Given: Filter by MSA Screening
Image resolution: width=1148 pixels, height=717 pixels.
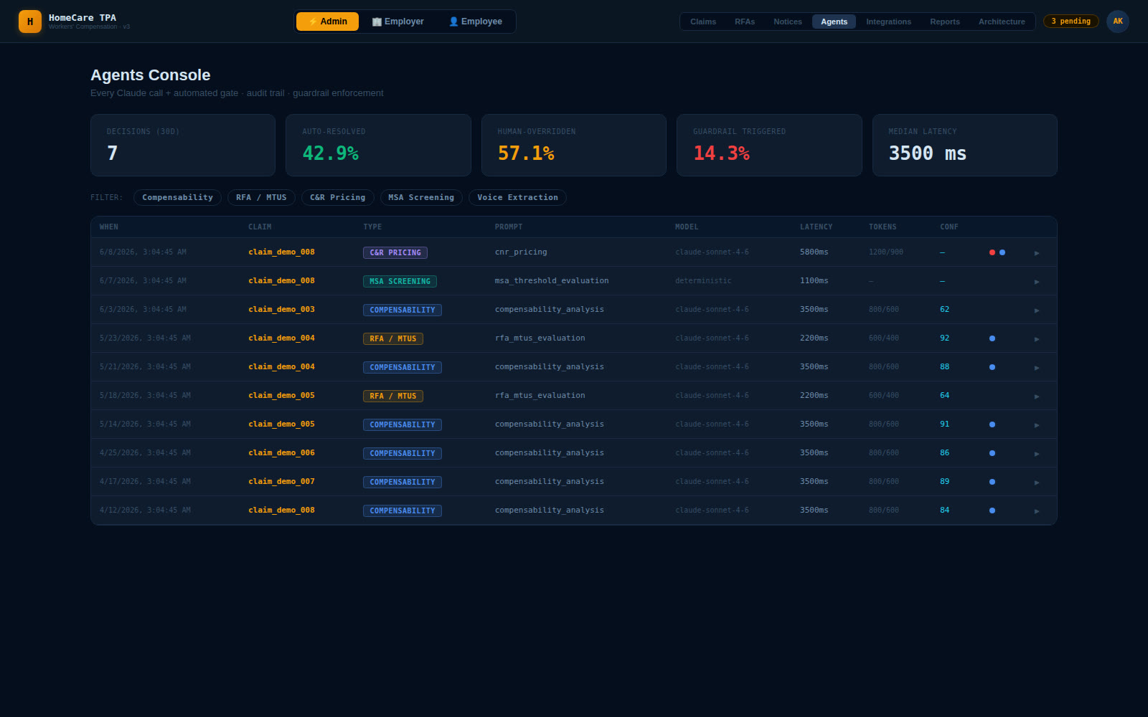Looking at the screenshot, I should tap(421, 197).
